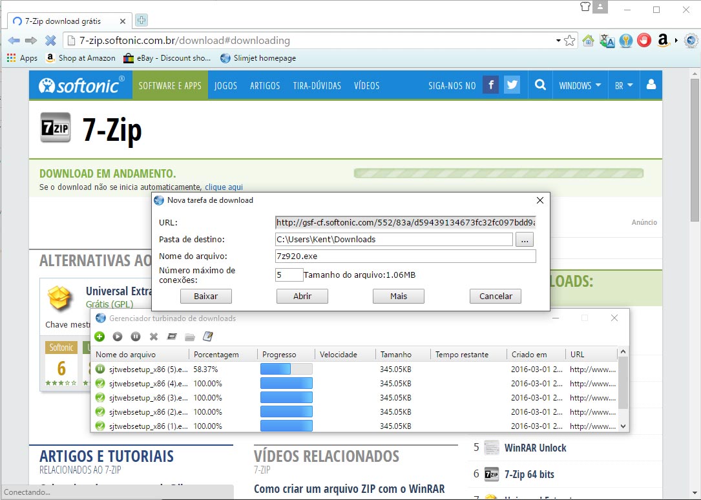
Task: Open Shop at Amazon bookmark
Action: (81, 58)
